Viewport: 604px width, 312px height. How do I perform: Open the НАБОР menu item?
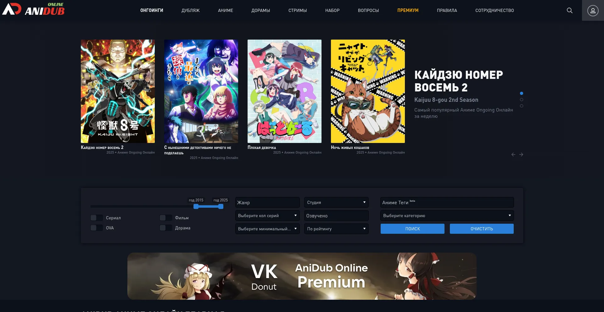(x=333, y=10)
